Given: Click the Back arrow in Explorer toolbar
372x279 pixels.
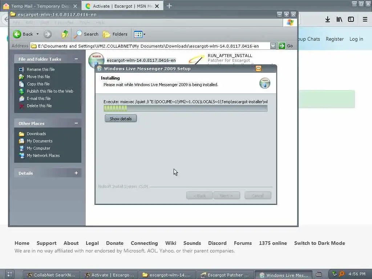Looking at the screenshot, I should [x=17, y=34].
